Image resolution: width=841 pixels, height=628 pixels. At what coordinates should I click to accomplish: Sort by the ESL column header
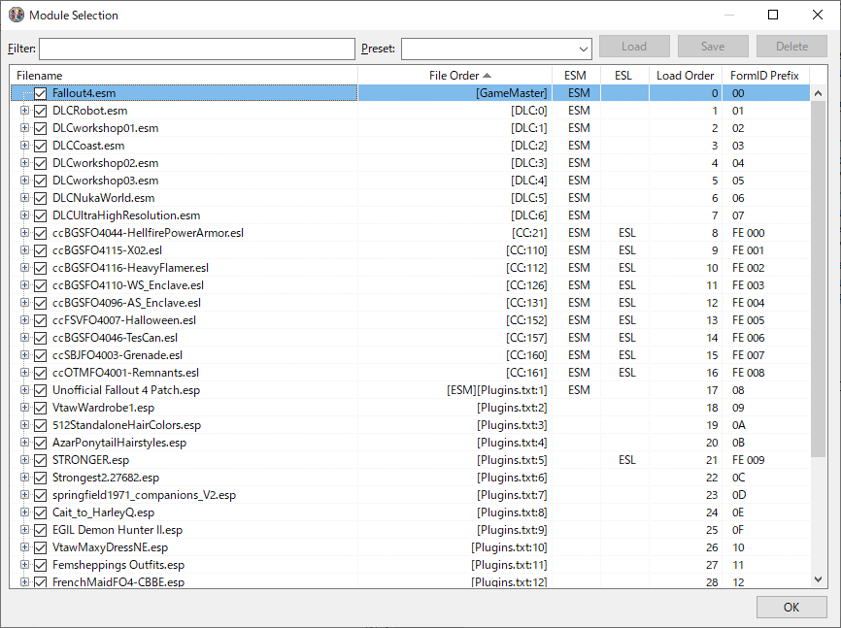click(x=624, y=76)
